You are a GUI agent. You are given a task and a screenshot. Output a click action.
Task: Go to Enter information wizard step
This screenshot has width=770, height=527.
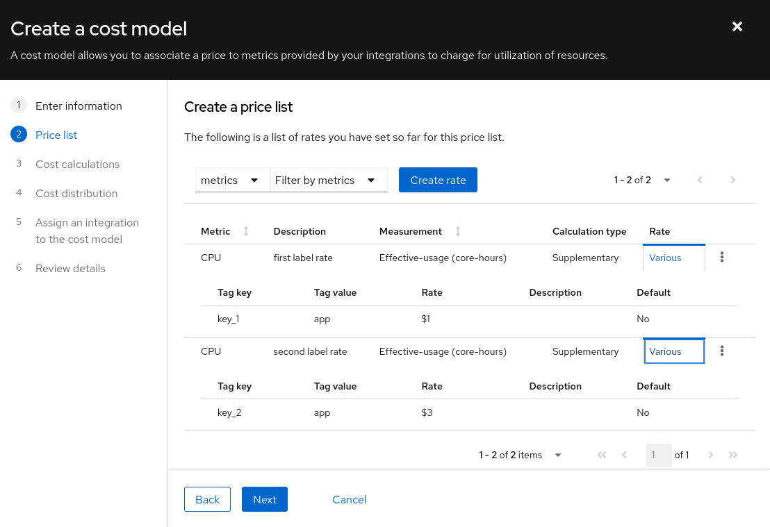coord(79,106)
